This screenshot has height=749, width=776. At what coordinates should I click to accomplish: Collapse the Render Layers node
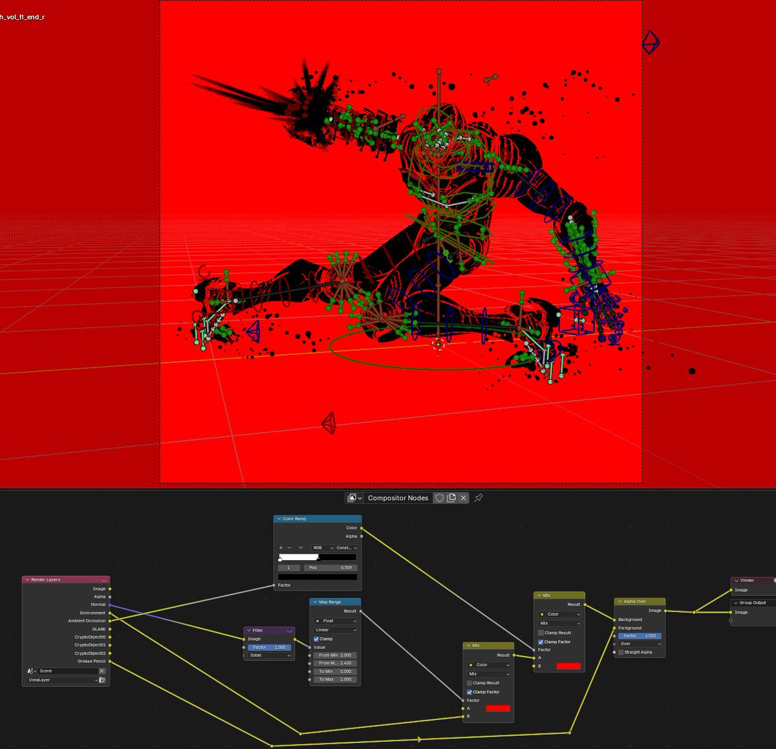coord(27,580)
